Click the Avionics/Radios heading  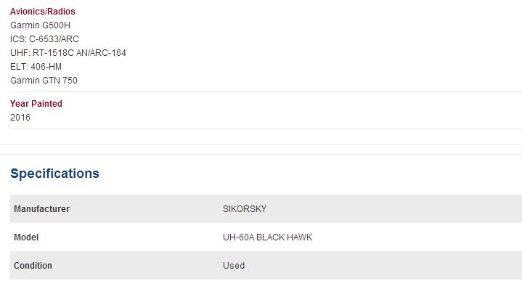point(43,12)
